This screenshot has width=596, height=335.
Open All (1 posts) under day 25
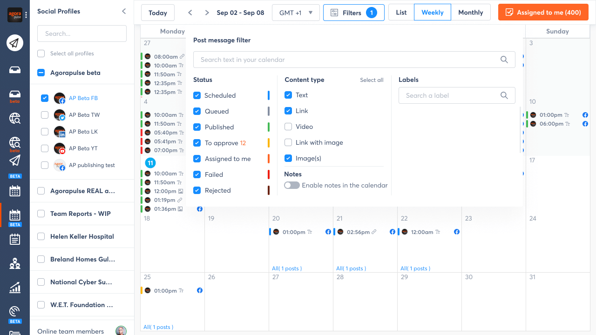click(158, 327)
